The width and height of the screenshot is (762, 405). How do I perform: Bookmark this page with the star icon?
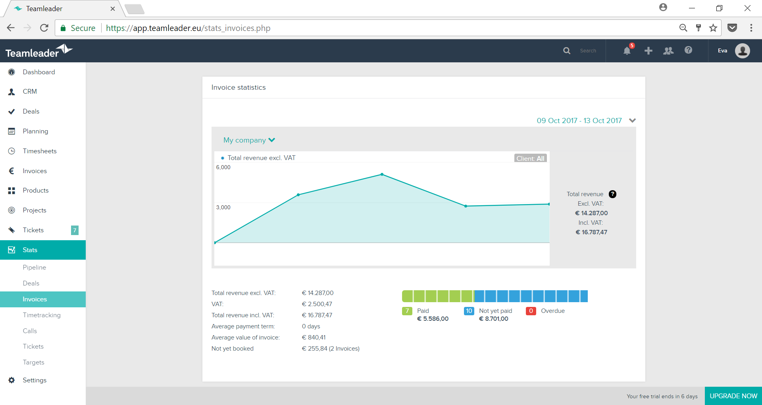click(x=713, y=28)
